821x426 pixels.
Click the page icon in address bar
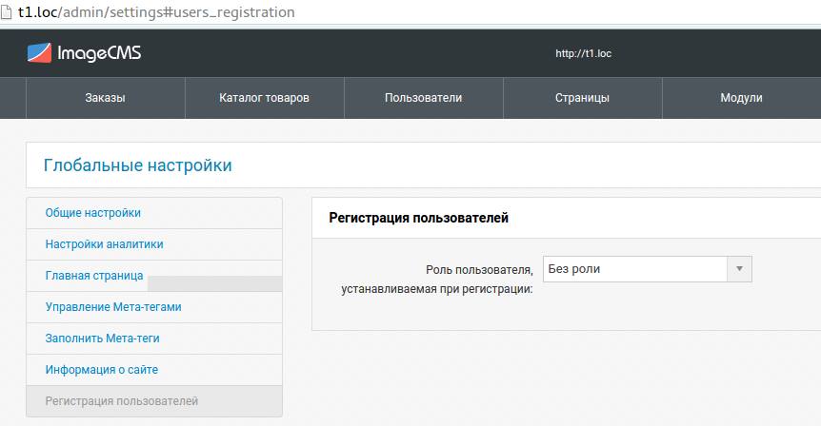tap(6, 12)
